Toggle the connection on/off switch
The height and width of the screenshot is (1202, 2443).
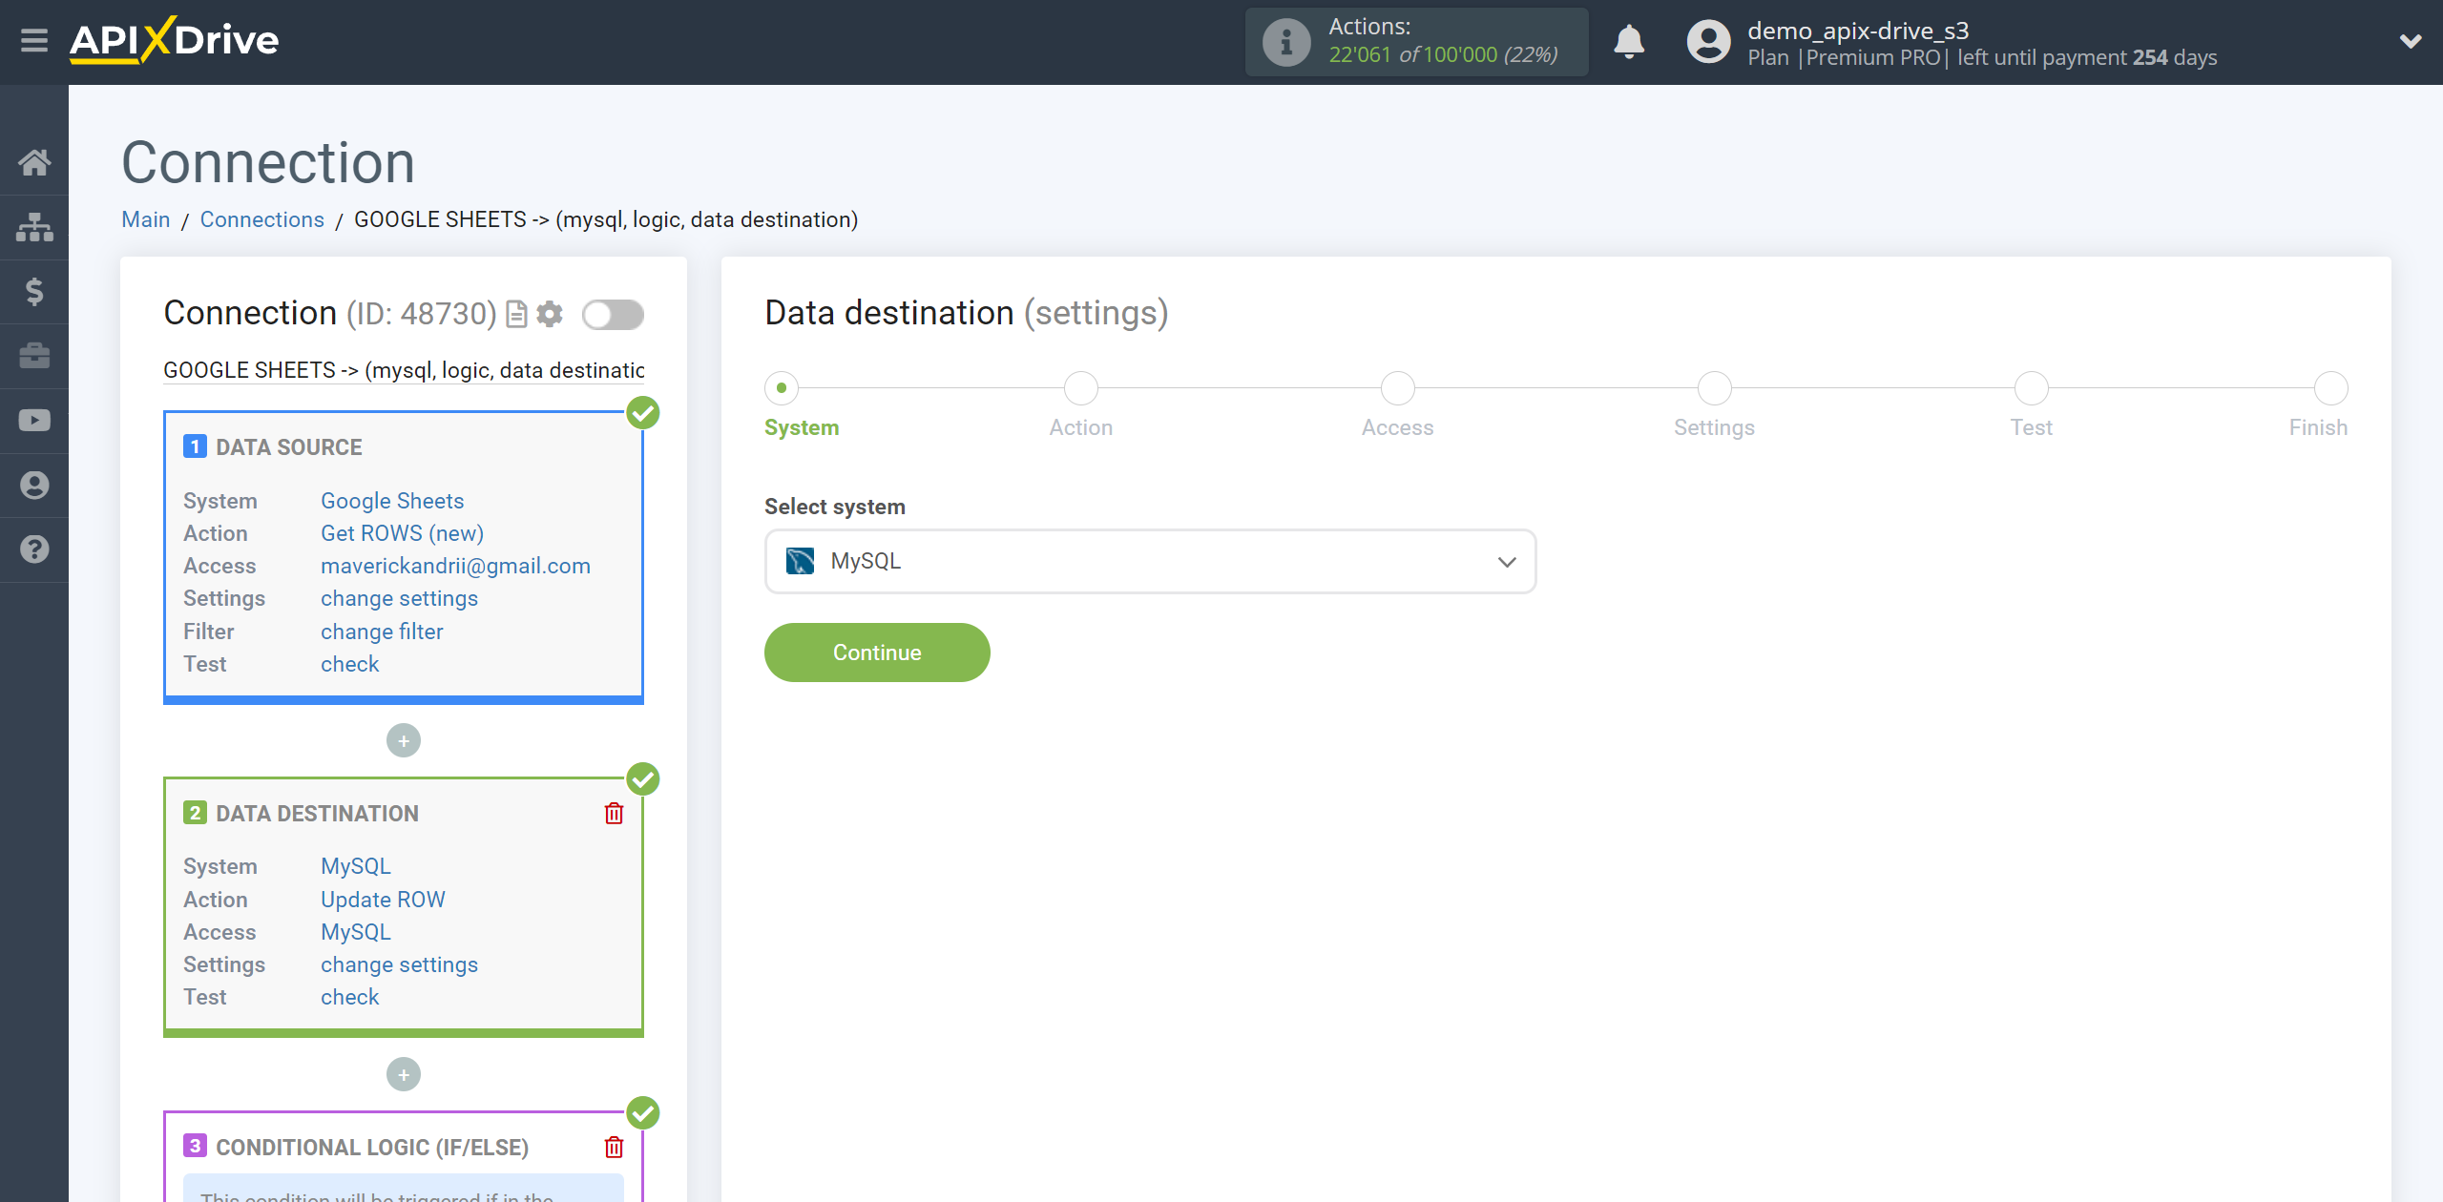[613, 314]
